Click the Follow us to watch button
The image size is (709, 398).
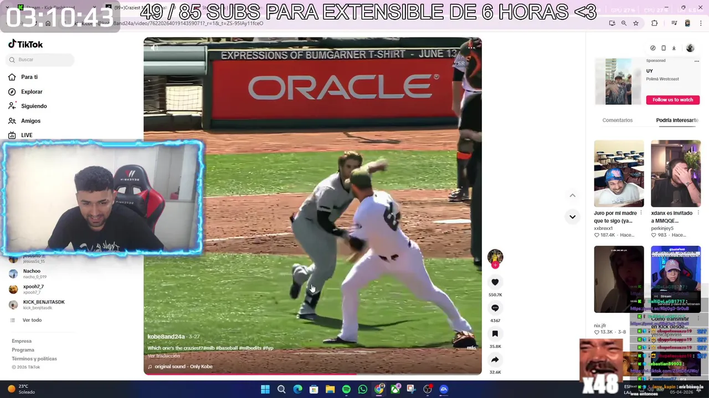pyautogui.click(x=672, y=99)
